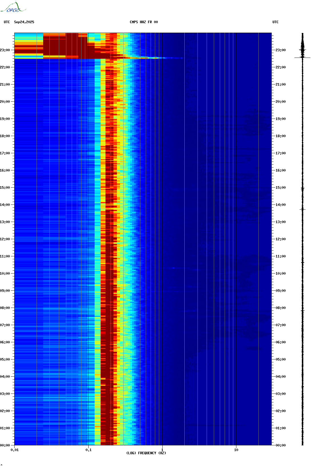Screen dimensions: 315x468
Task: Click the left-axis 03:00 time label
Action: pos(5,394)
